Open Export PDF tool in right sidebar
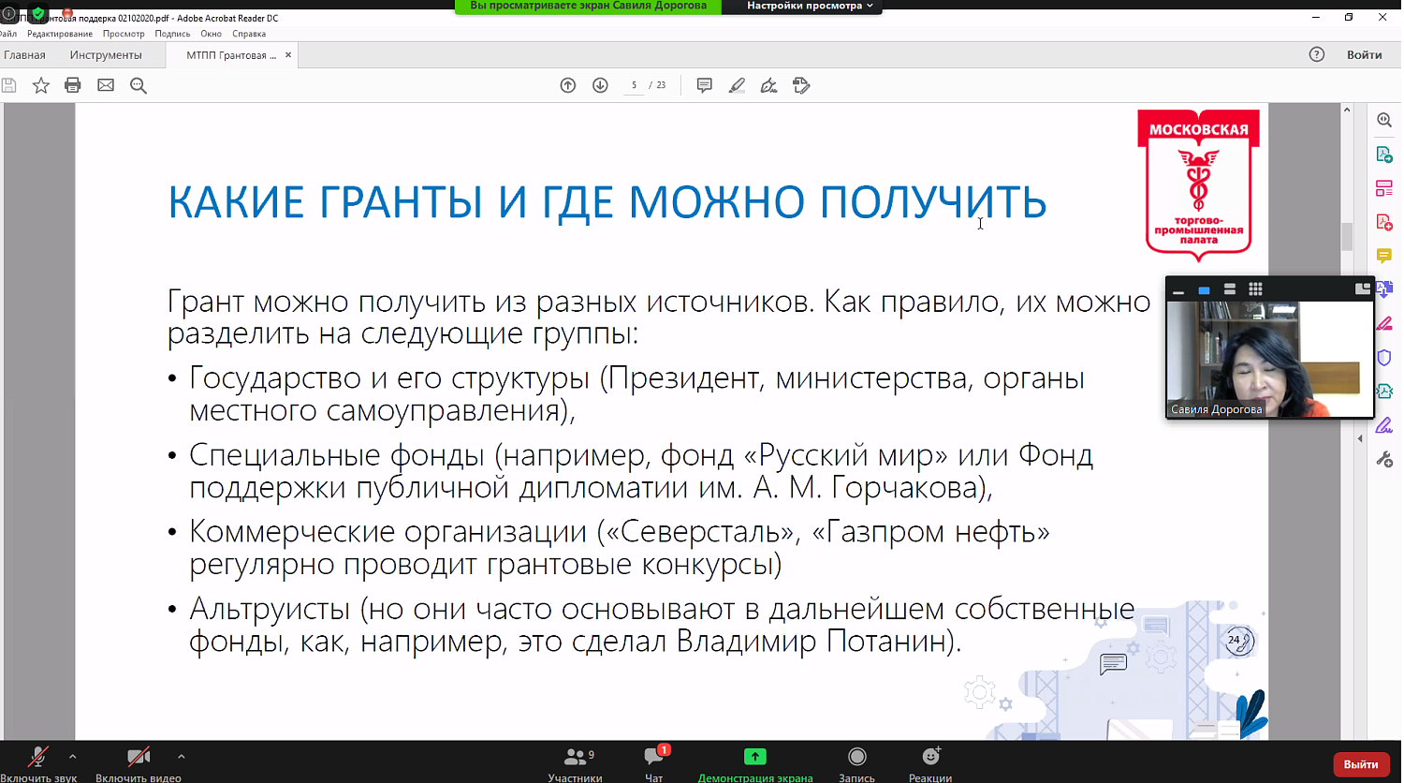Image resolution: width=1404 pixels, height=783 pixels. tap(1384, 155)
